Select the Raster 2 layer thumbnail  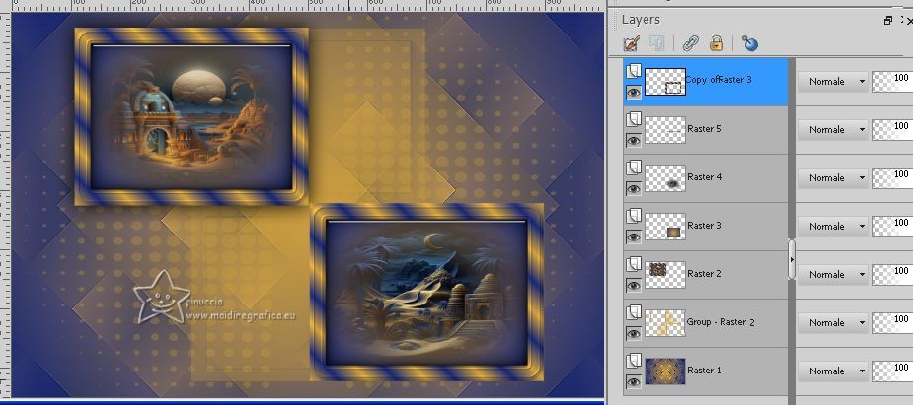pos(665,274)
